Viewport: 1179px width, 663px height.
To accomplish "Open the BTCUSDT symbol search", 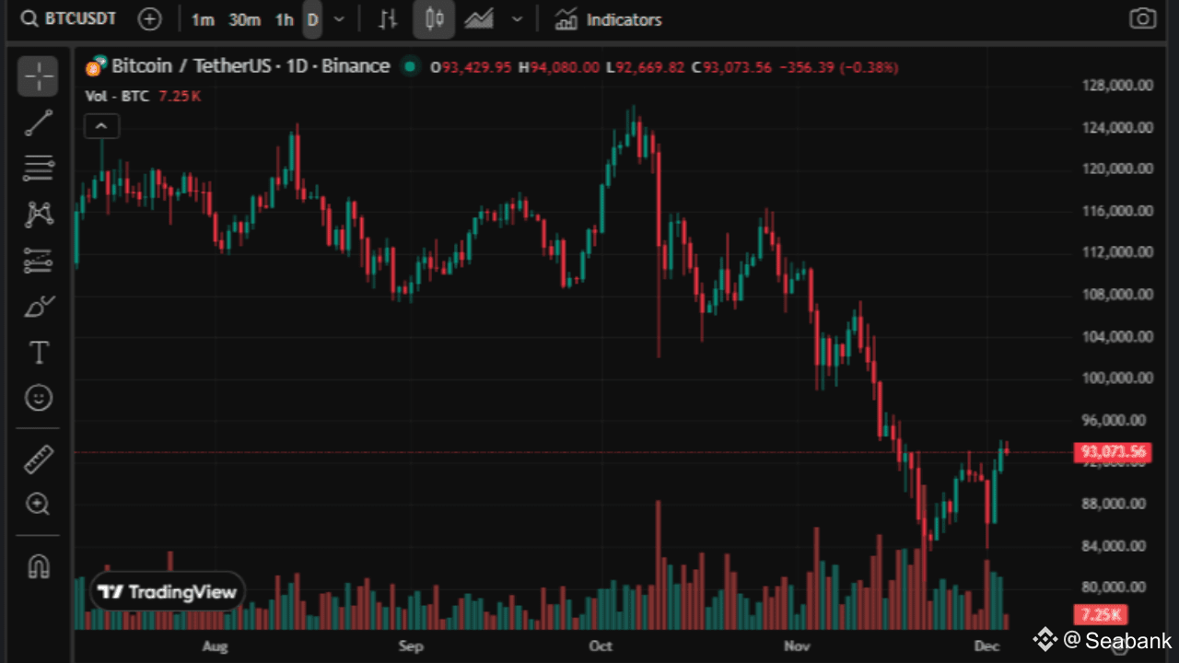I will [x=68, y=18].
